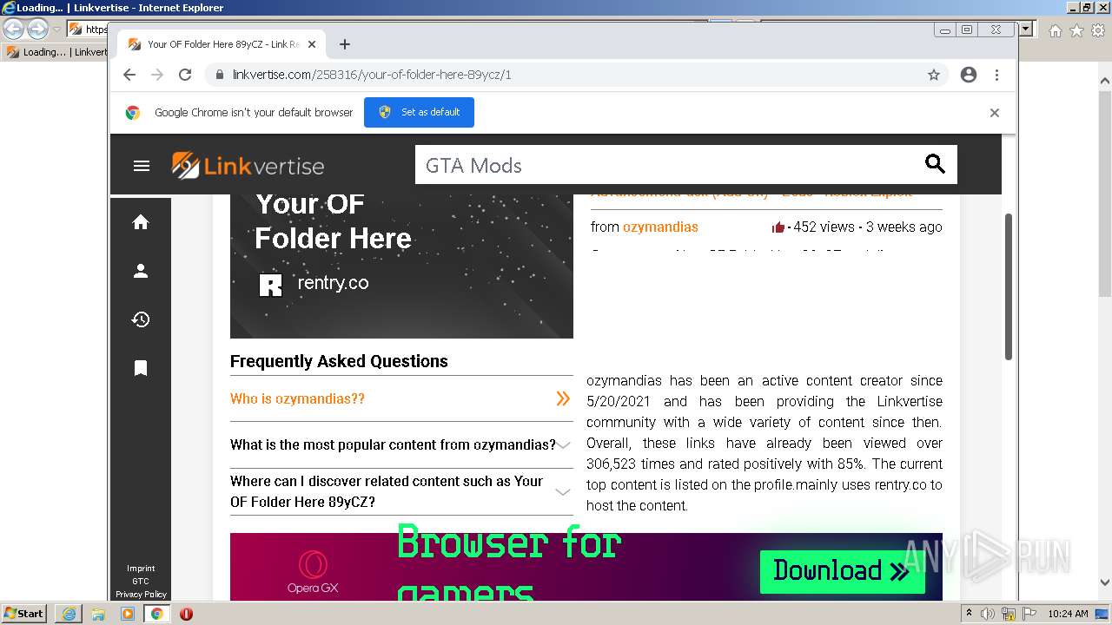
Task: Click the thumbs-up rating icon
Action: coord(778,227)
